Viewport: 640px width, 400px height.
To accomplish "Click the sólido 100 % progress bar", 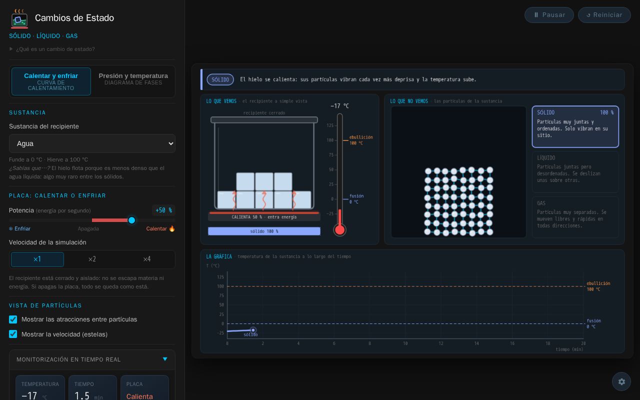I will click(264, 231).
